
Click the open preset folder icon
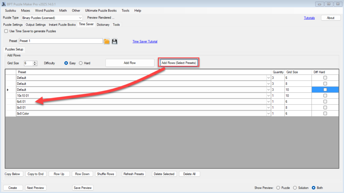click(x=107, y=41)
